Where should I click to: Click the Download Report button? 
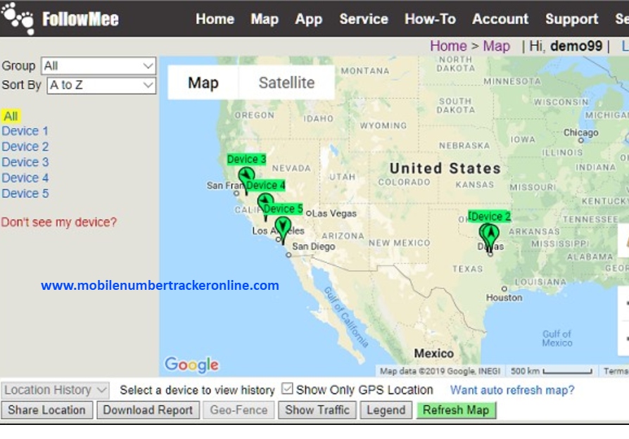click(x=148, y=410)
